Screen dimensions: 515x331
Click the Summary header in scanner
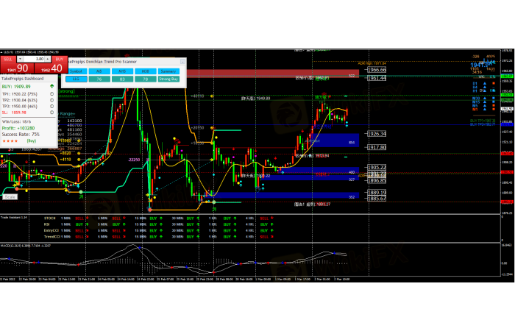click(x=169, y=71)
